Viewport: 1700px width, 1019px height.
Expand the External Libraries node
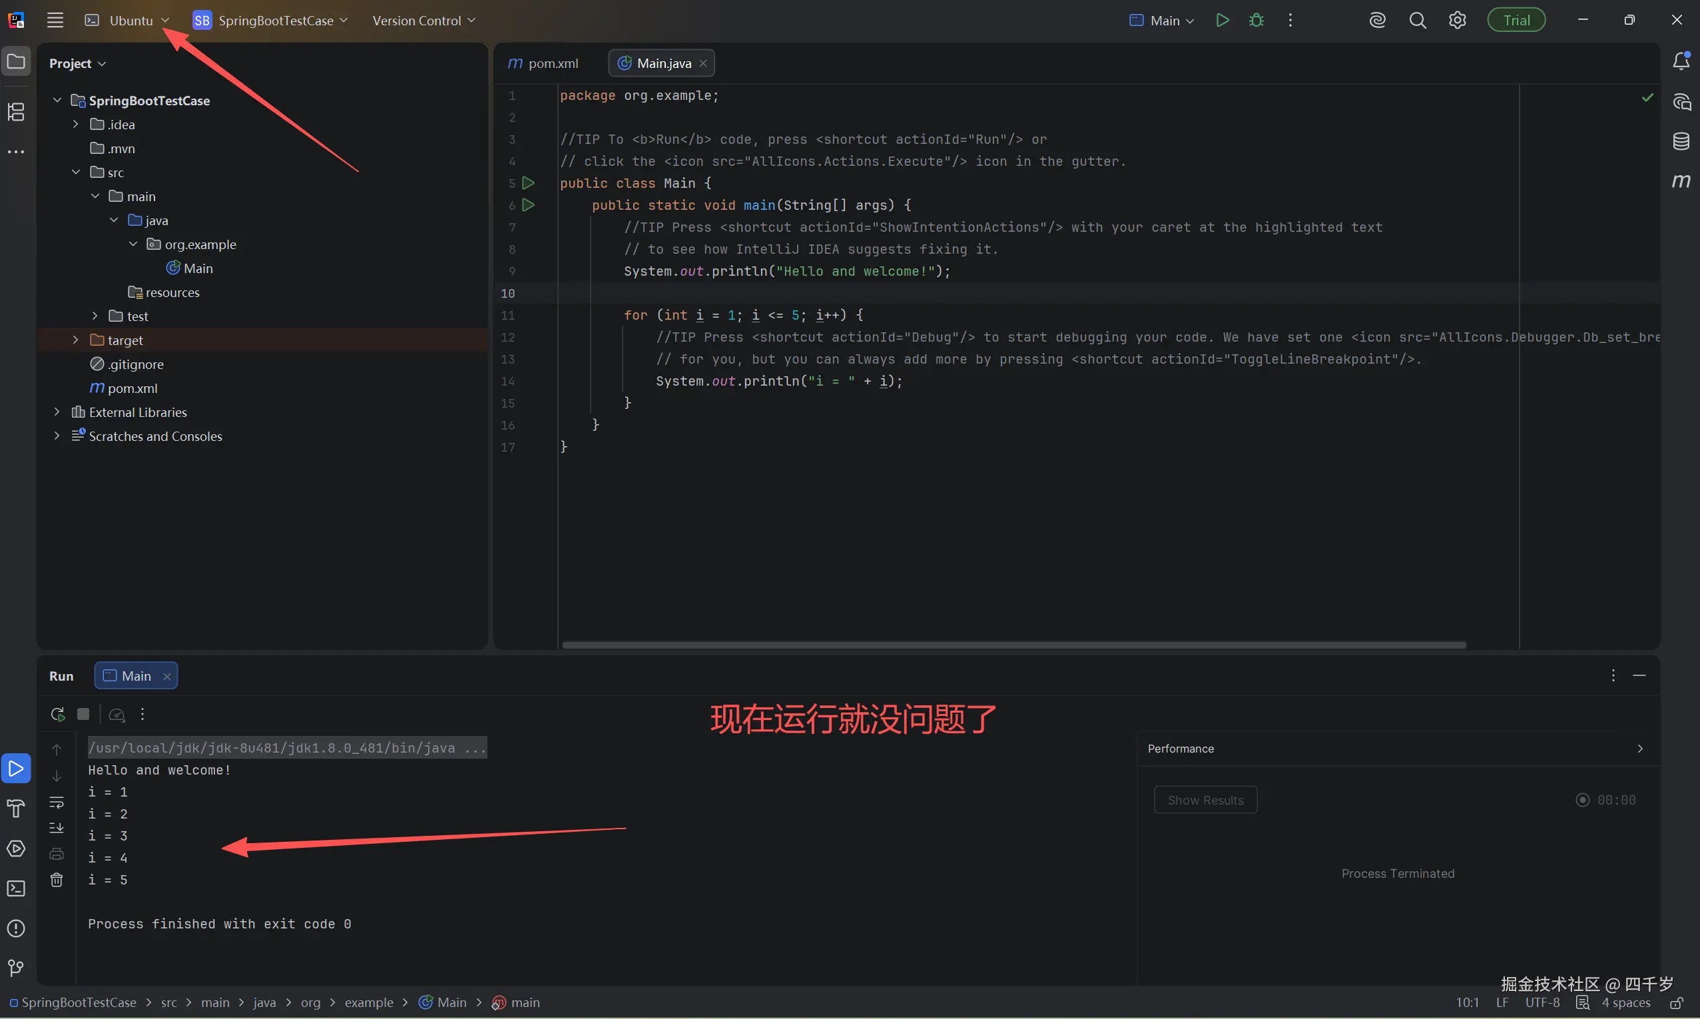(x=57, y=412)
